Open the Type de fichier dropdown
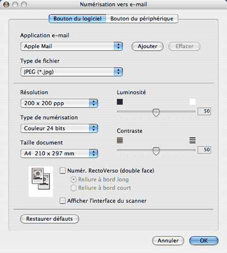 [x=72, y=72]
